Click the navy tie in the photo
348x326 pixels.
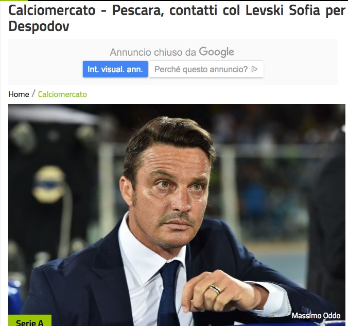(x=169, y=294)
